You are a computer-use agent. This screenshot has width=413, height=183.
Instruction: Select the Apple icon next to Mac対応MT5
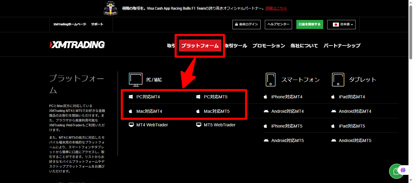click(x=199, y=111)
